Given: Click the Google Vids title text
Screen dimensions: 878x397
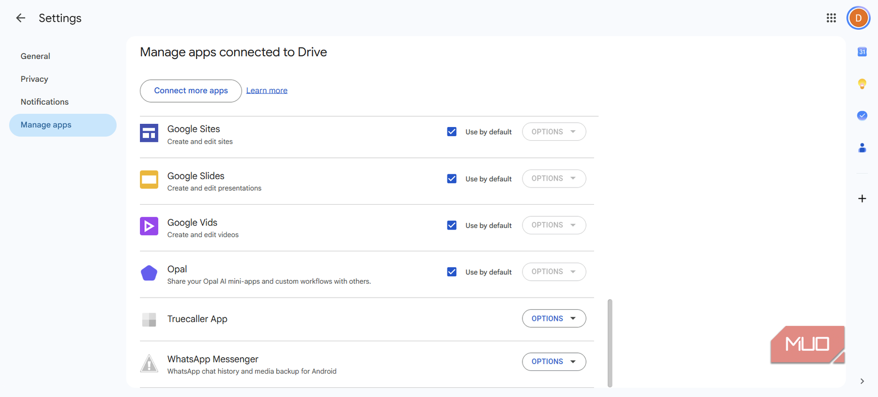Looking at the screenshot, I should click(x=192, y=223).
